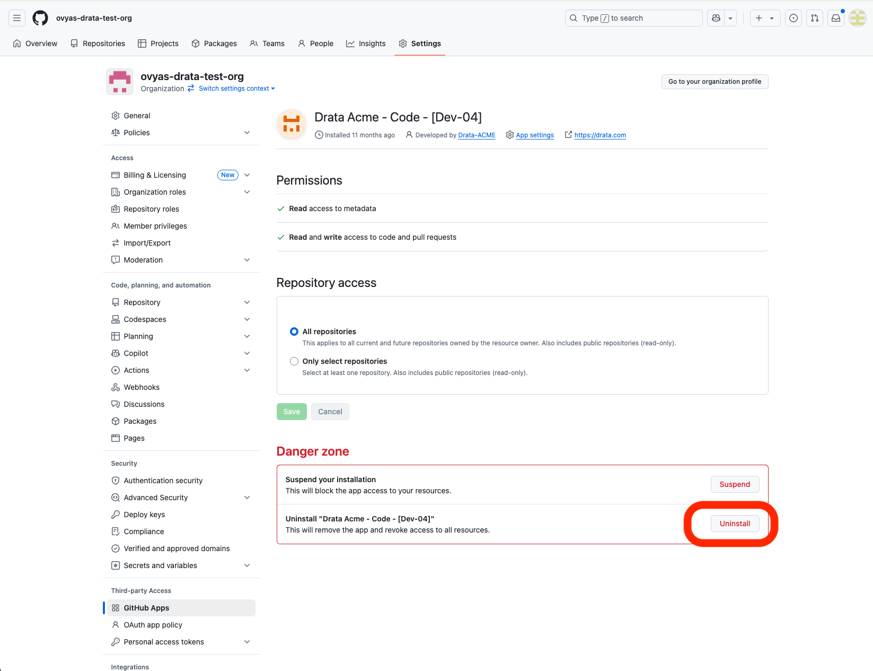Select the All repositories radio option

pyautogui.click(x=294, y=332)
